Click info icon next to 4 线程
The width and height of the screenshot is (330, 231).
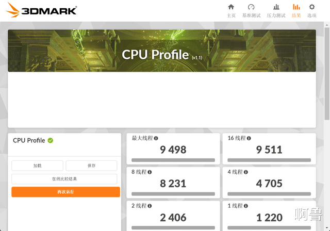point(246,172)
